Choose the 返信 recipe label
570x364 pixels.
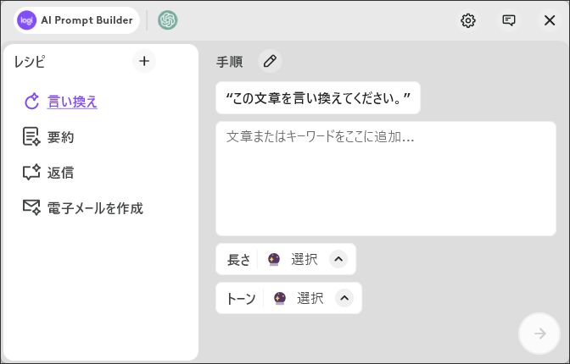60,173
